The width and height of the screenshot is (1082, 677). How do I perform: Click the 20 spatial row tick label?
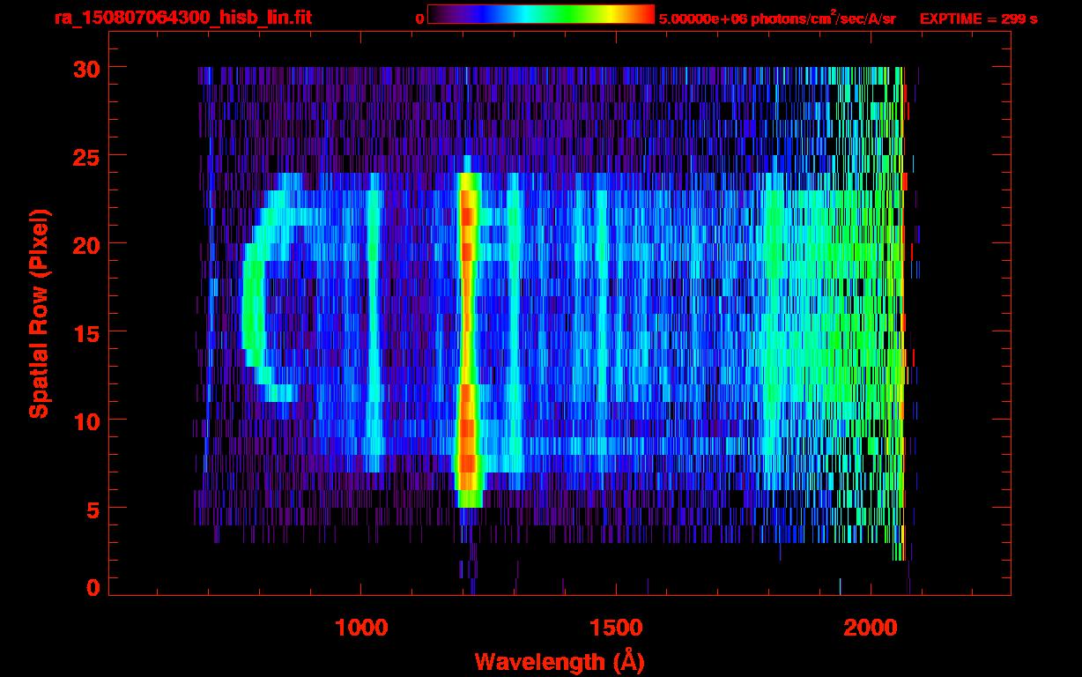(86, 244)
